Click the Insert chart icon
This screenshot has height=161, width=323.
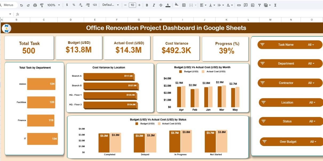[253, 5]
